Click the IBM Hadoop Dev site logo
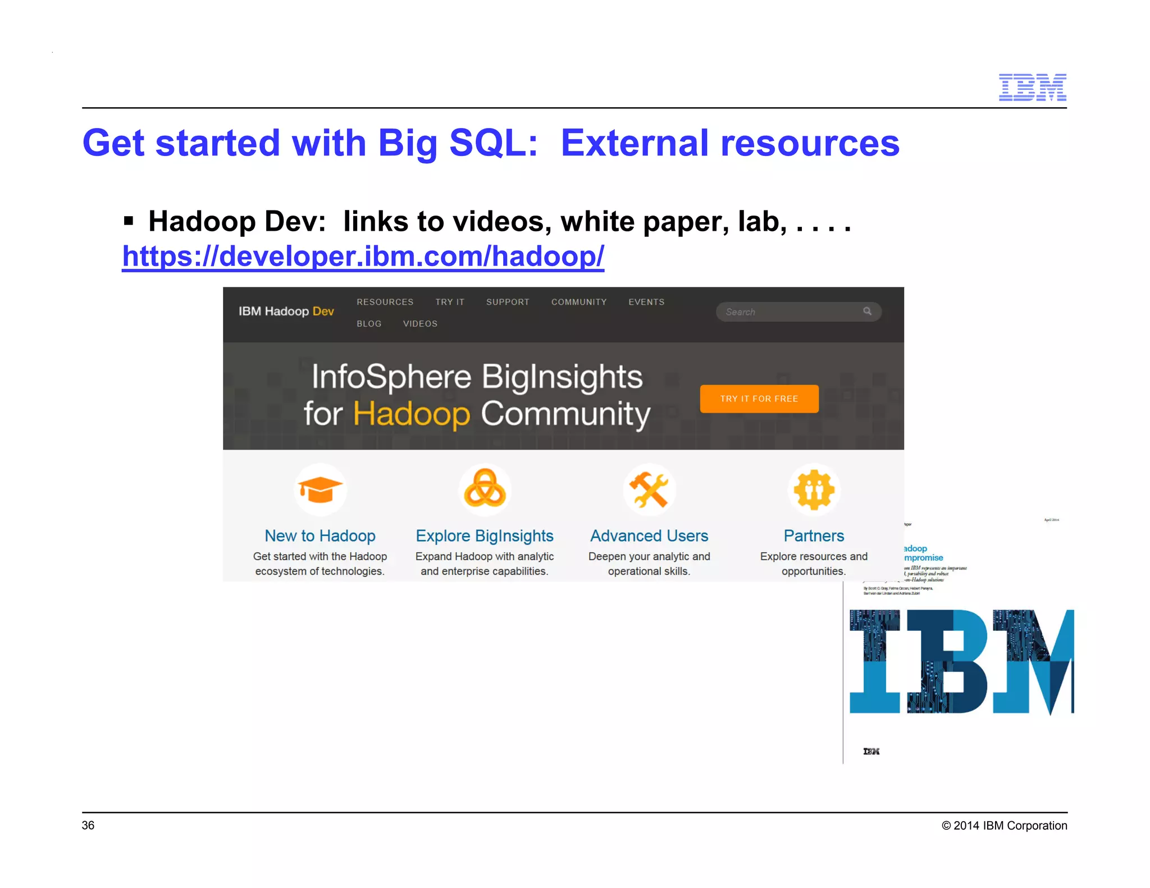 point(286,312)
